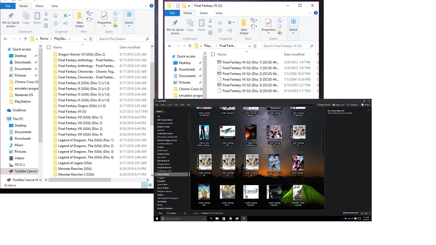Expand the PlayStation window address bar dropdown

tap(85, 39)
